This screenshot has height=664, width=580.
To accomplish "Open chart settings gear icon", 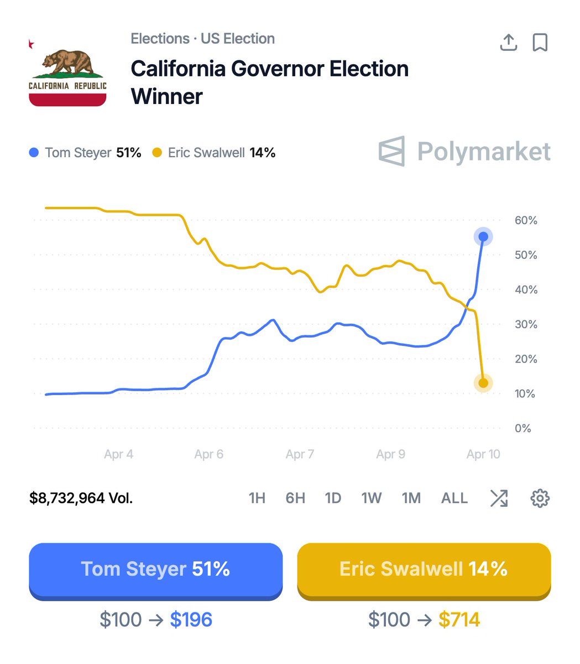I will coord(540,498).
